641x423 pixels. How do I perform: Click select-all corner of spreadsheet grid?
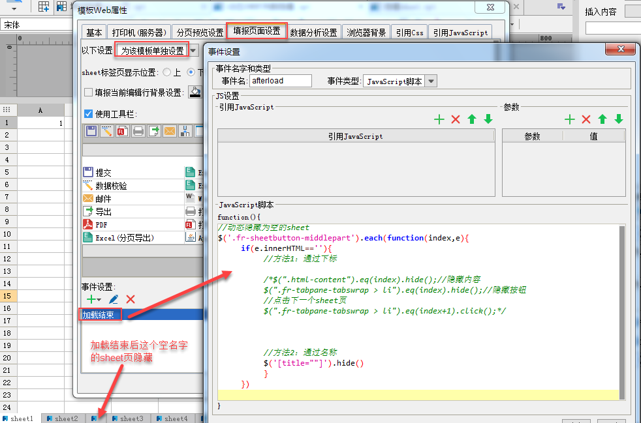[7, 110]
